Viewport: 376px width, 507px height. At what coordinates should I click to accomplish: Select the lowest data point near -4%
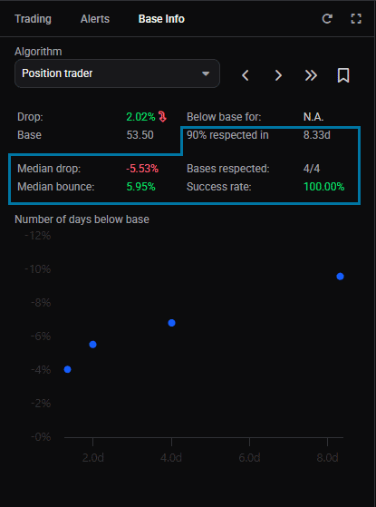pos(67,369)
